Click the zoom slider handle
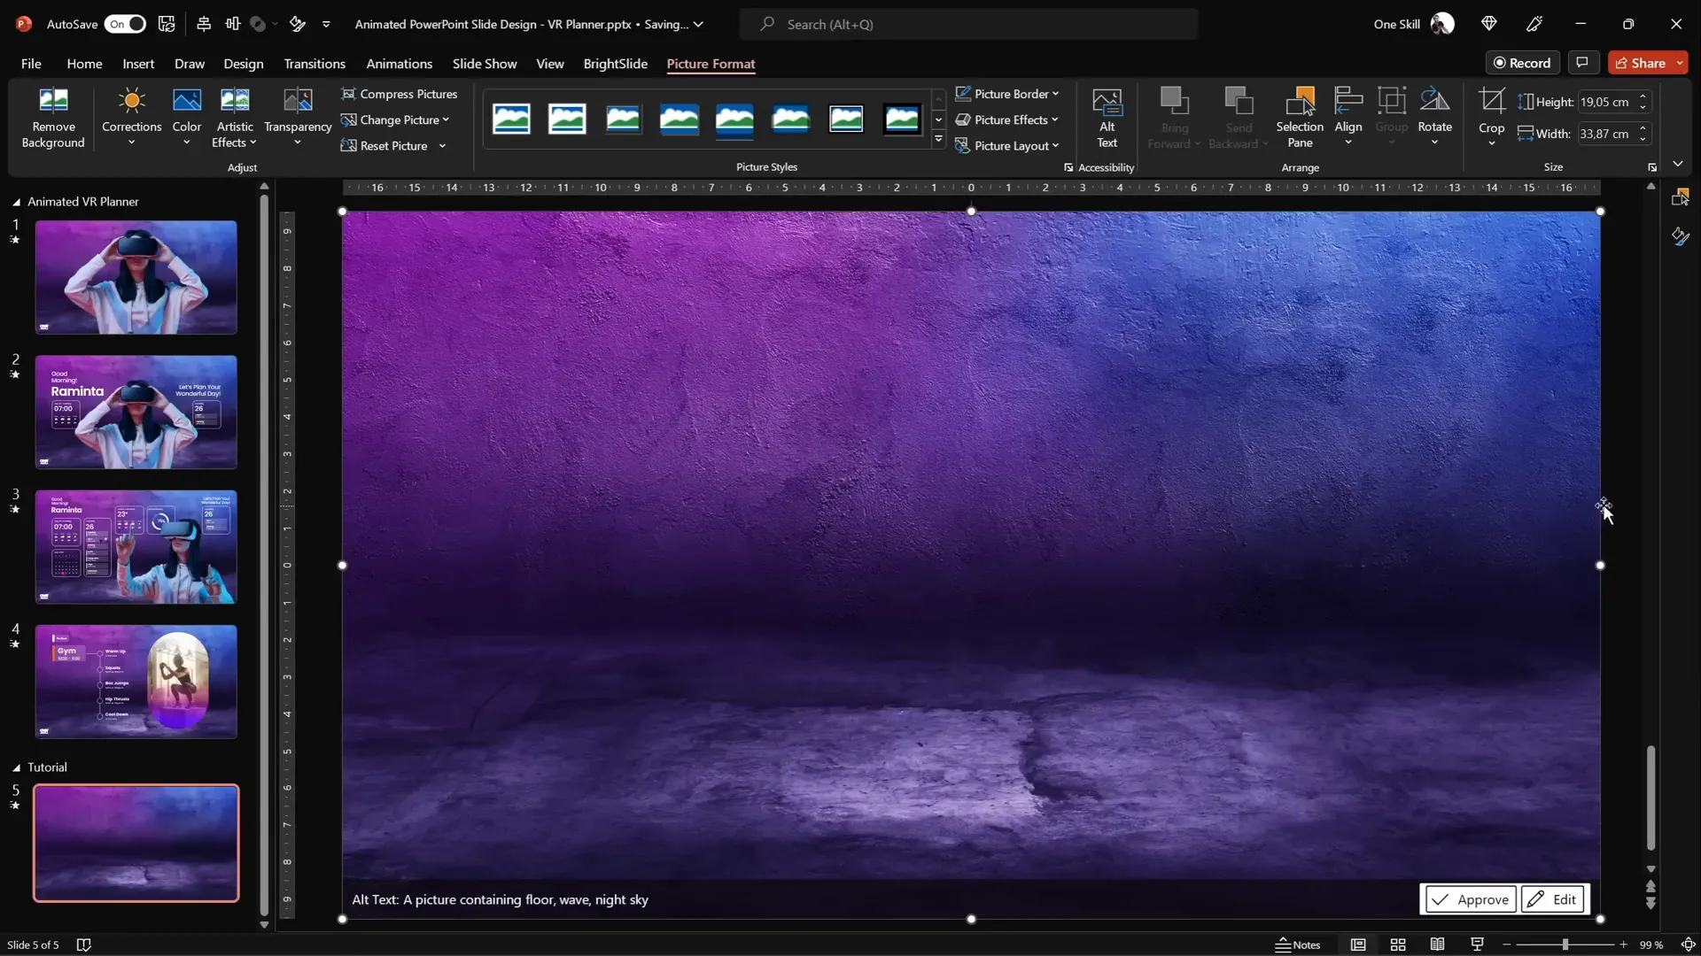 tap(1565, 944)
